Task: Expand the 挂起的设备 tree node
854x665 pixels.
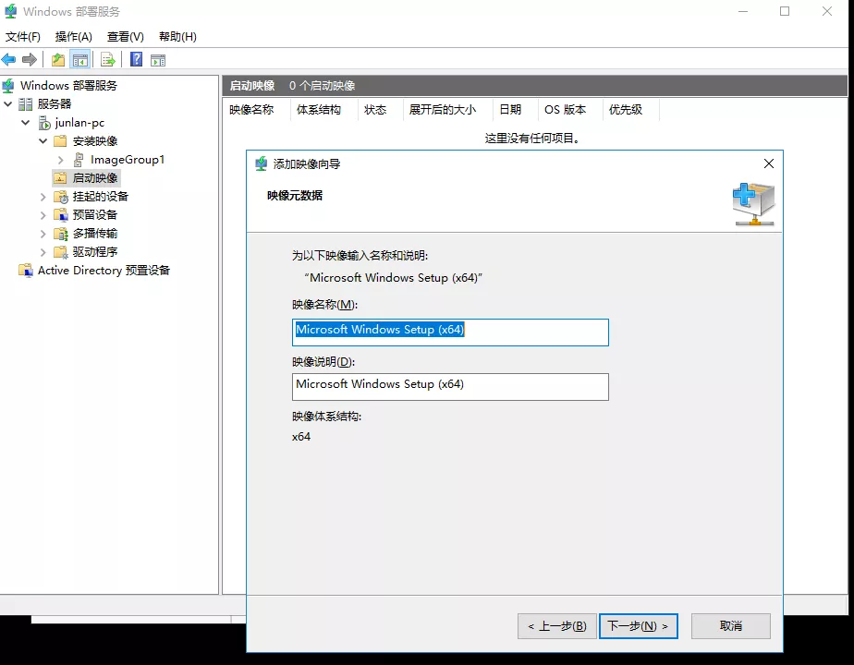Action: coord(43,197)
